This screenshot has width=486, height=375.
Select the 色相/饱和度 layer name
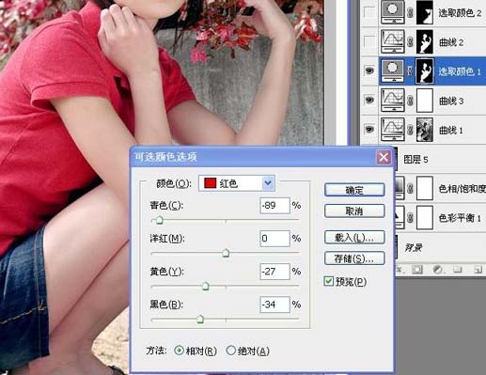(462, 189)
